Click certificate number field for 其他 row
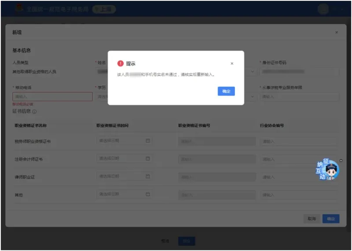The image size is (352, 251). pyautogui.click(x=217, y=195)
